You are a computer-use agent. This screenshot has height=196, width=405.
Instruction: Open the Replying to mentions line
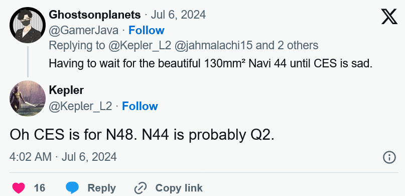pos(183,46)
